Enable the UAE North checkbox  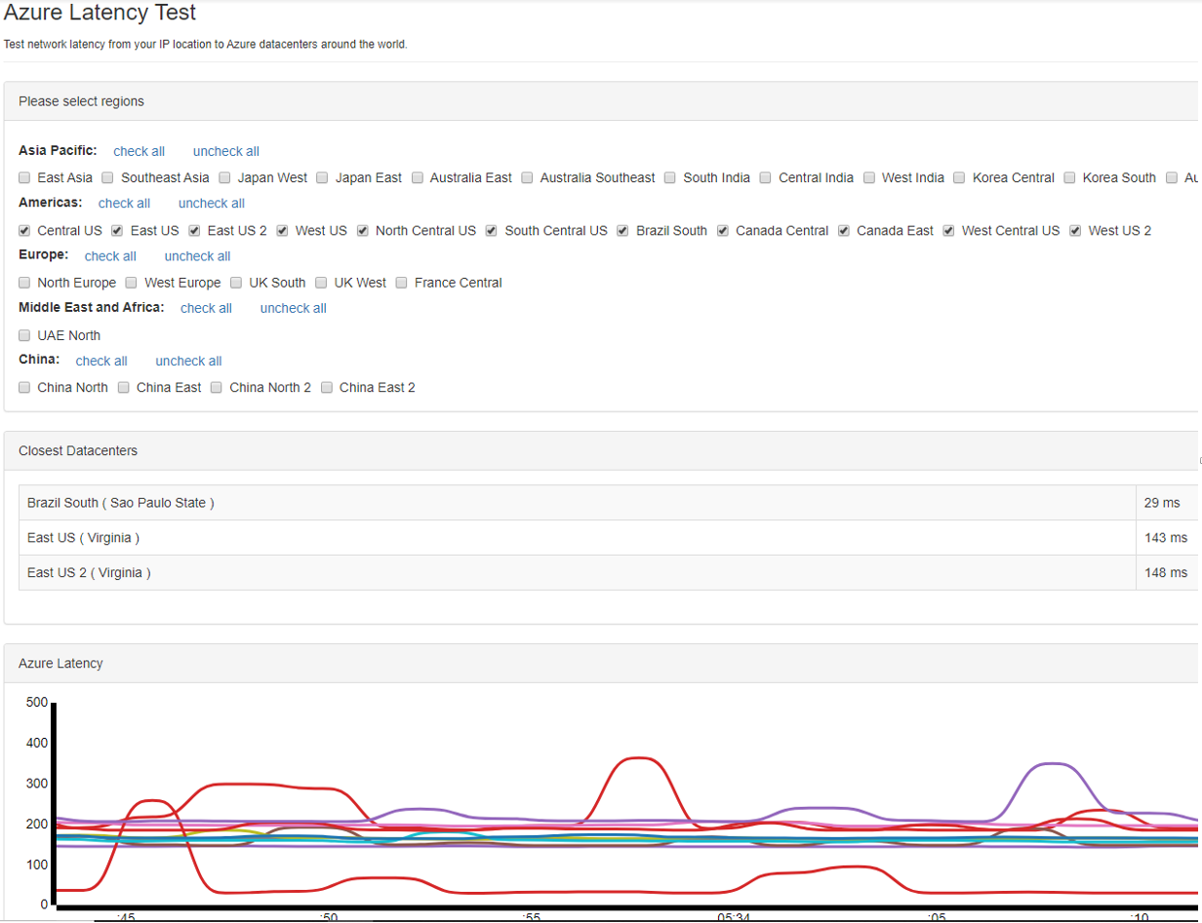pyautogui.click(x=24, y=336)
